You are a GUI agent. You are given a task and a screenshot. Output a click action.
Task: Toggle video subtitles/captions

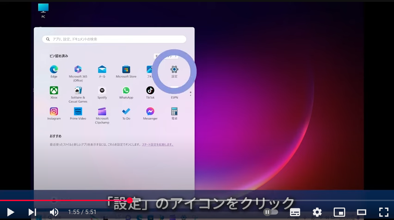click(295, 212)
